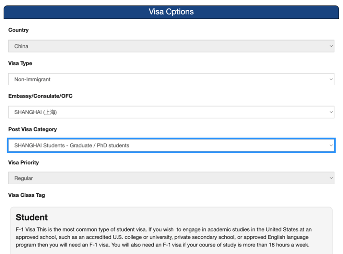Click the chevron arrow on the SHANGHAI (上海) field
The image size is (343, 254).
pos(331,112)
